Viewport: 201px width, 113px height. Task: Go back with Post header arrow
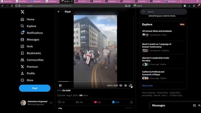[59, 12]
